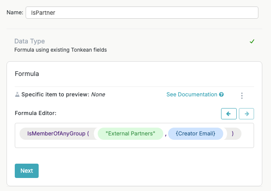The width and height of the screenshot is (271, 191).
Task: Click the undo left-arrow button
Action: (x=229, y=114)
